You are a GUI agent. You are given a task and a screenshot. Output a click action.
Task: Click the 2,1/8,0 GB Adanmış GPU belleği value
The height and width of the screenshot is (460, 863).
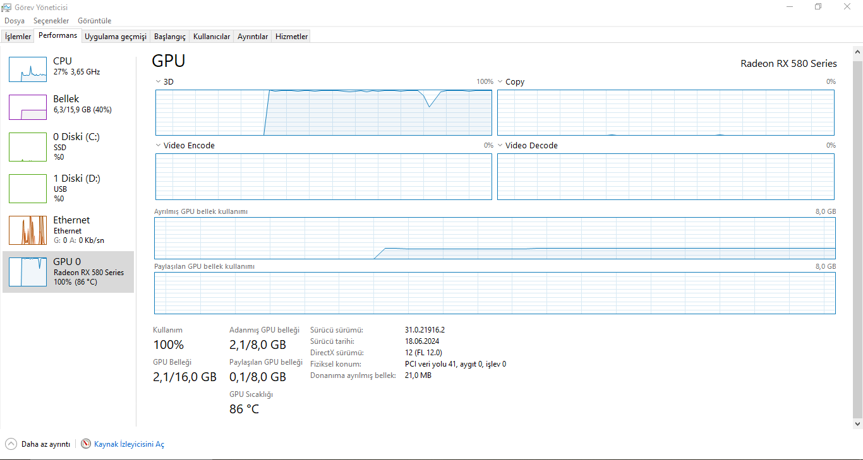(258, 345)
